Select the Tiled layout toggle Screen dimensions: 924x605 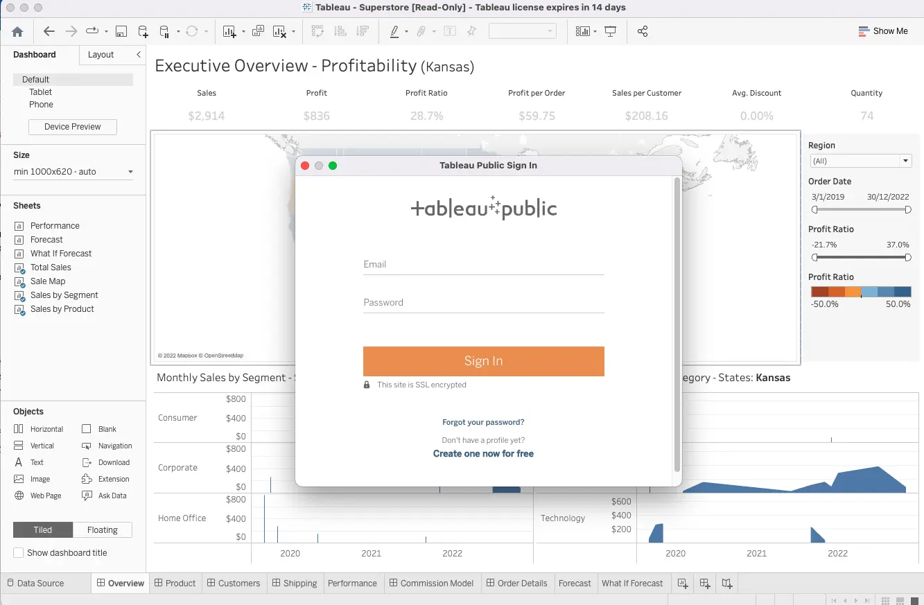pyautogui.click(x=43, y=530)
